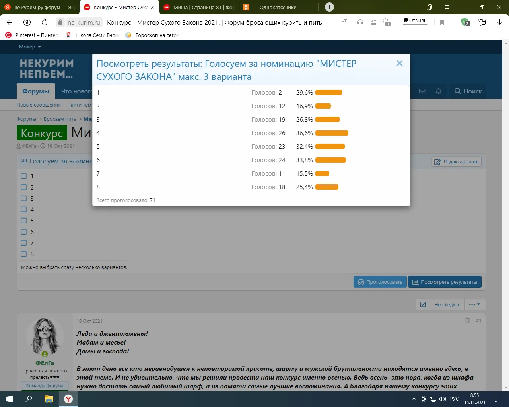Open the ФЕлГа username under the avatar

(45, 363)
